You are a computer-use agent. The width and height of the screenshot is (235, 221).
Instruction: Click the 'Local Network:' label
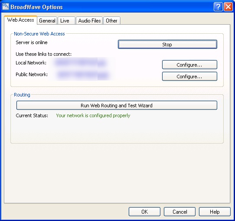31,63
